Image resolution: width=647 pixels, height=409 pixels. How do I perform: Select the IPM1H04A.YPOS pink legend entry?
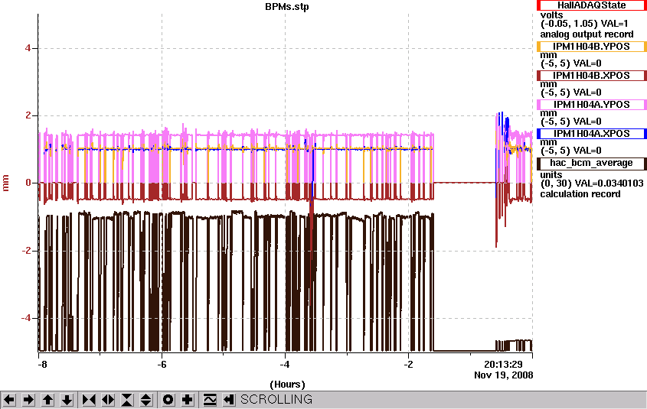tap(592, 105)
